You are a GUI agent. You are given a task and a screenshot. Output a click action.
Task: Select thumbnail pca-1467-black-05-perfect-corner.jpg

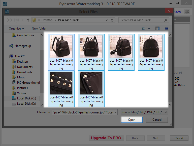(61, 89)
